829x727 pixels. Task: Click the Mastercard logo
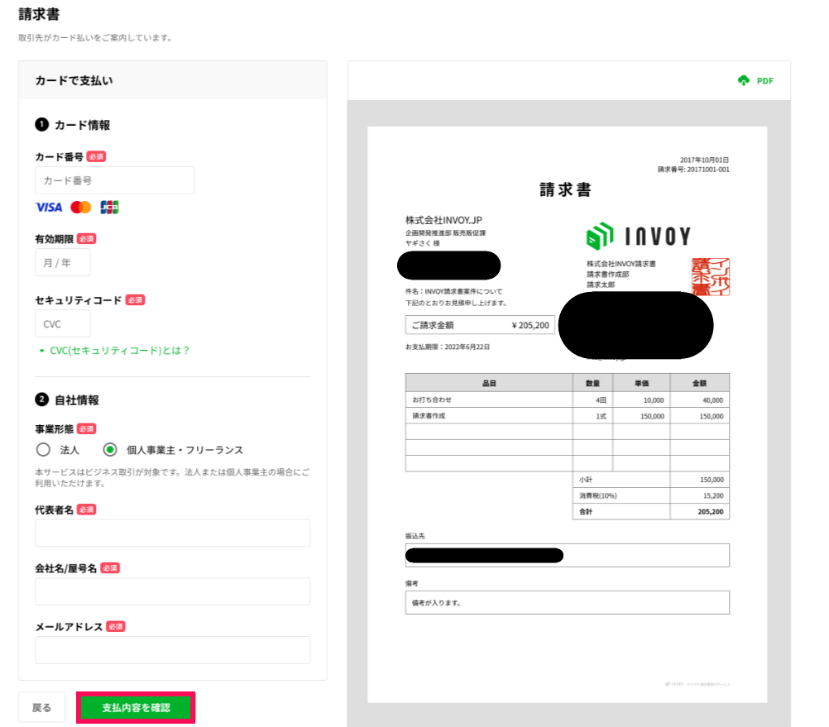coord(81,207)
